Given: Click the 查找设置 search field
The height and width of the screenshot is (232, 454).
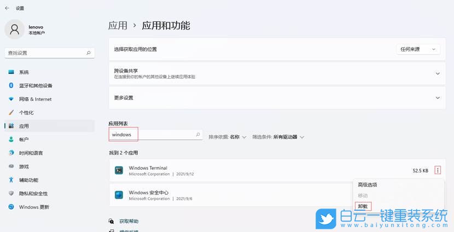Looking at the screenshot, I should click(x=50, y=53).
